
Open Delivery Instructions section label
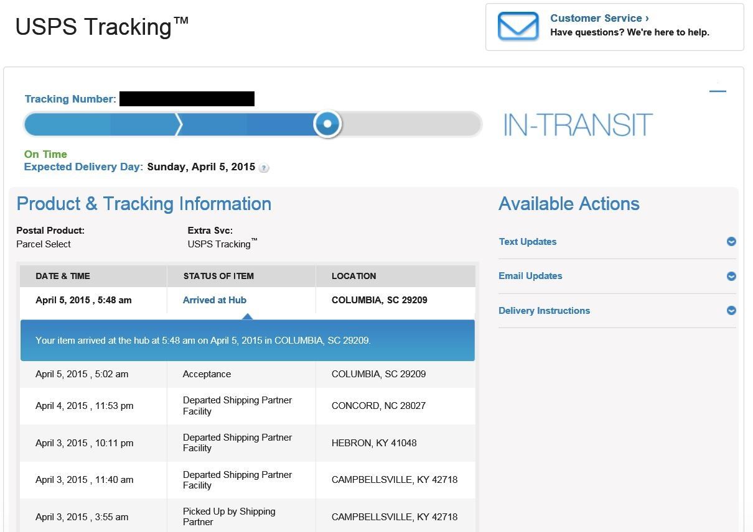544,311
